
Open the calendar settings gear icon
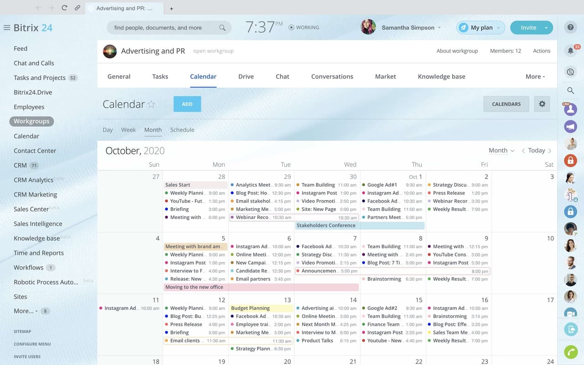click(542, 104)
